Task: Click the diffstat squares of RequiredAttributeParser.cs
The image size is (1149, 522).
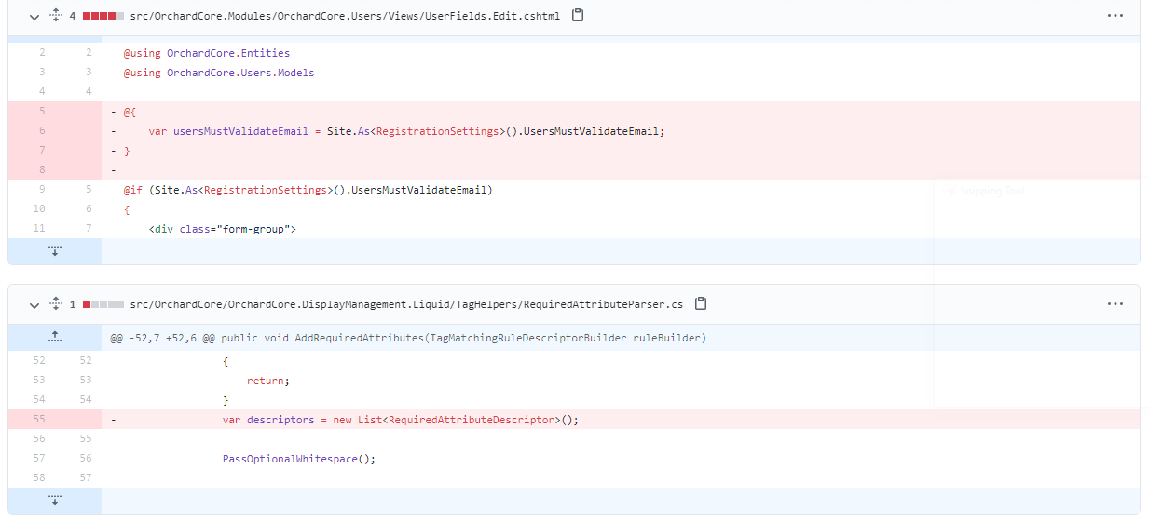Action: click(103, 304)
